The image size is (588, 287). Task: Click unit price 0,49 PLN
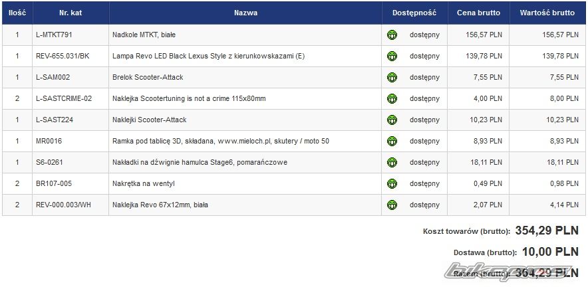pos(488,183)
